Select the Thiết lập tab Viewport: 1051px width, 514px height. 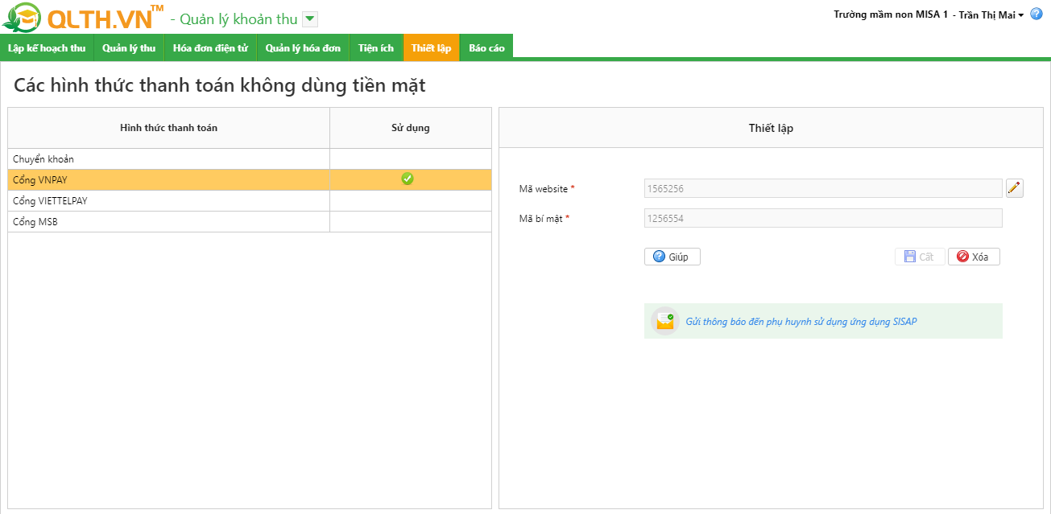tap(431, 48)
